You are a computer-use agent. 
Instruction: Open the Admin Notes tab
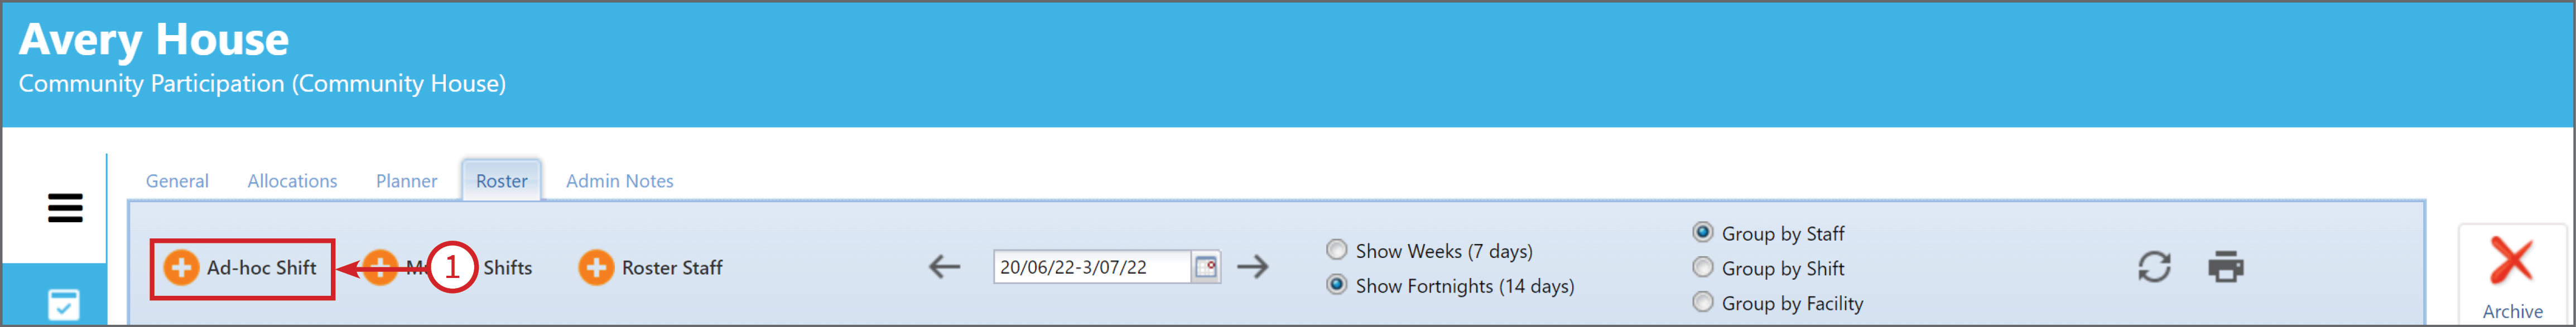[619, 182]
